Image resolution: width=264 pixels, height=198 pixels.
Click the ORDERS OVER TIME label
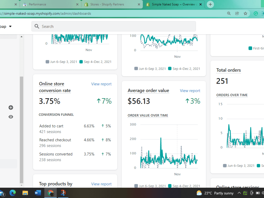point(232,95)
